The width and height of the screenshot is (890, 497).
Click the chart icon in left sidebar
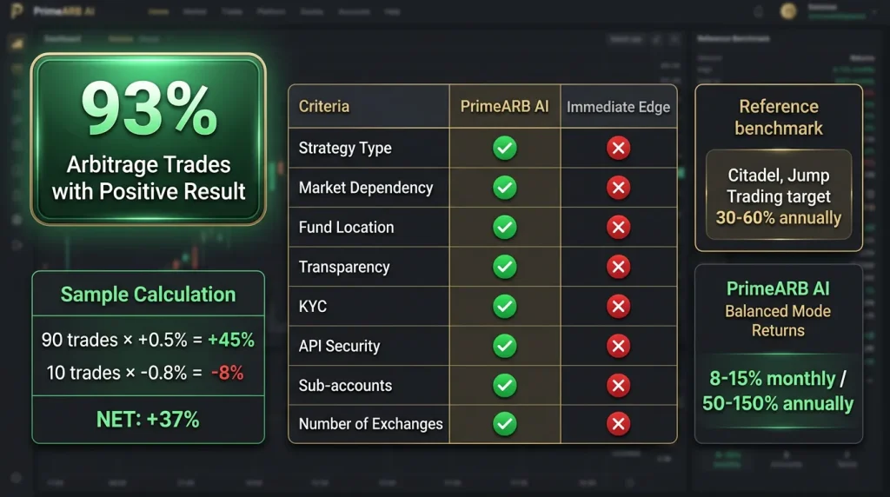[17, 44]
